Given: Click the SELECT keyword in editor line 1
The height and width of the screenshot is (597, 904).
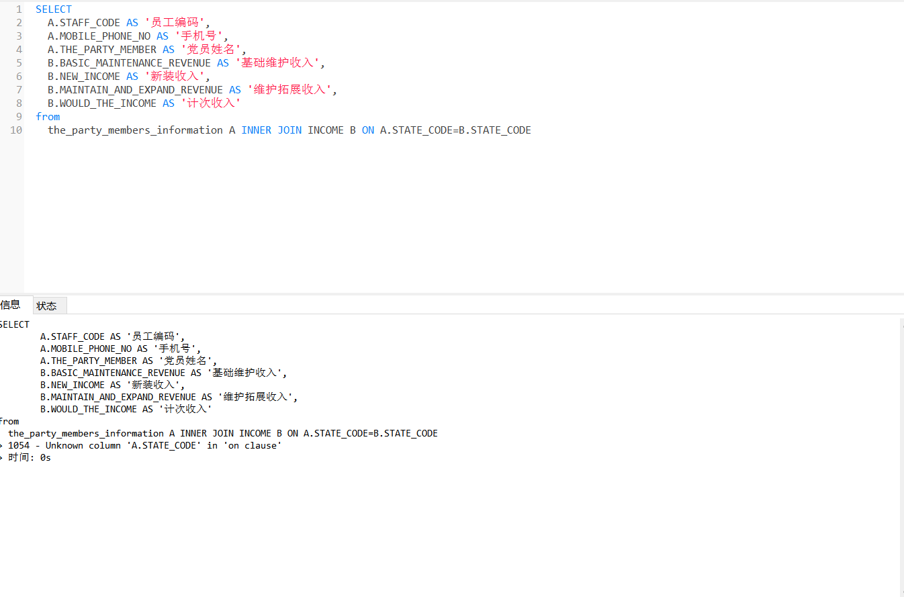Looking at the screenshot, I should point(54,9).
